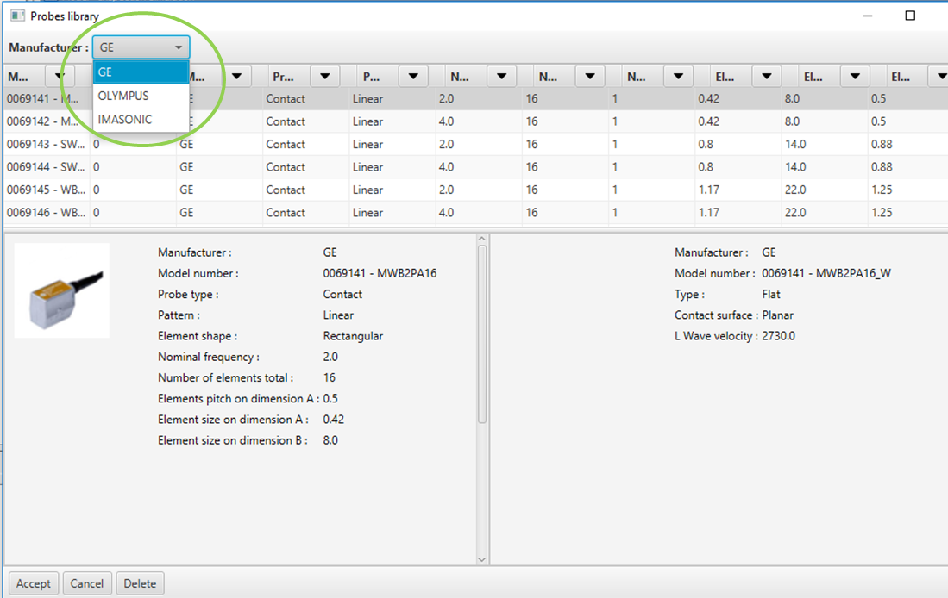The width and height of the screenshot is (948, 598).
Task: Select OLYMPUS from the manufacturer list
Action: tap(123, 96)
